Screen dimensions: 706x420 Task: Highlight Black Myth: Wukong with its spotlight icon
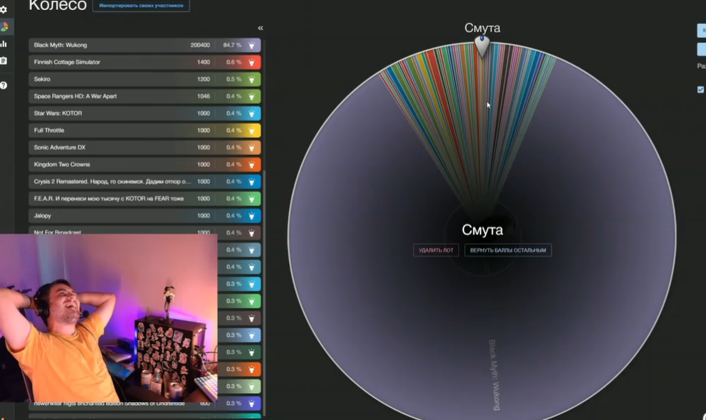[252, 45]
